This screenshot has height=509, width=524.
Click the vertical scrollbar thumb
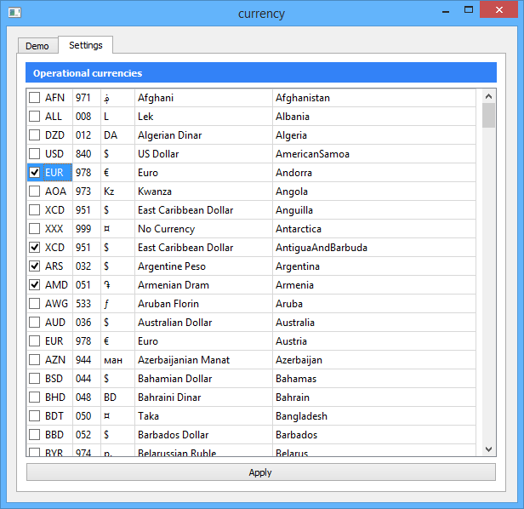[x=488, y=116]
